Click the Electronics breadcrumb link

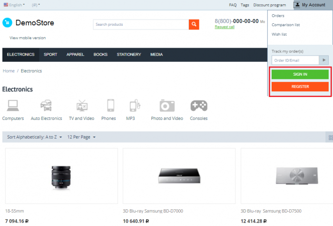pos(31,71)
